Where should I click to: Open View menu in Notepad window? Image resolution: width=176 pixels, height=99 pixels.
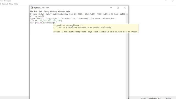tap(11, 4)
